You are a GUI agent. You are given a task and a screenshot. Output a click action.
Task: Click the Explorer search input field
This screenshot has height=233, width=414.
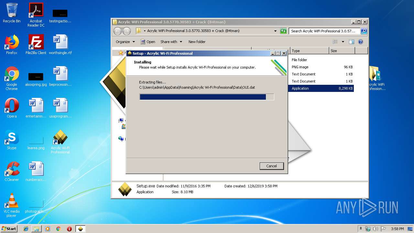point(324,31)
